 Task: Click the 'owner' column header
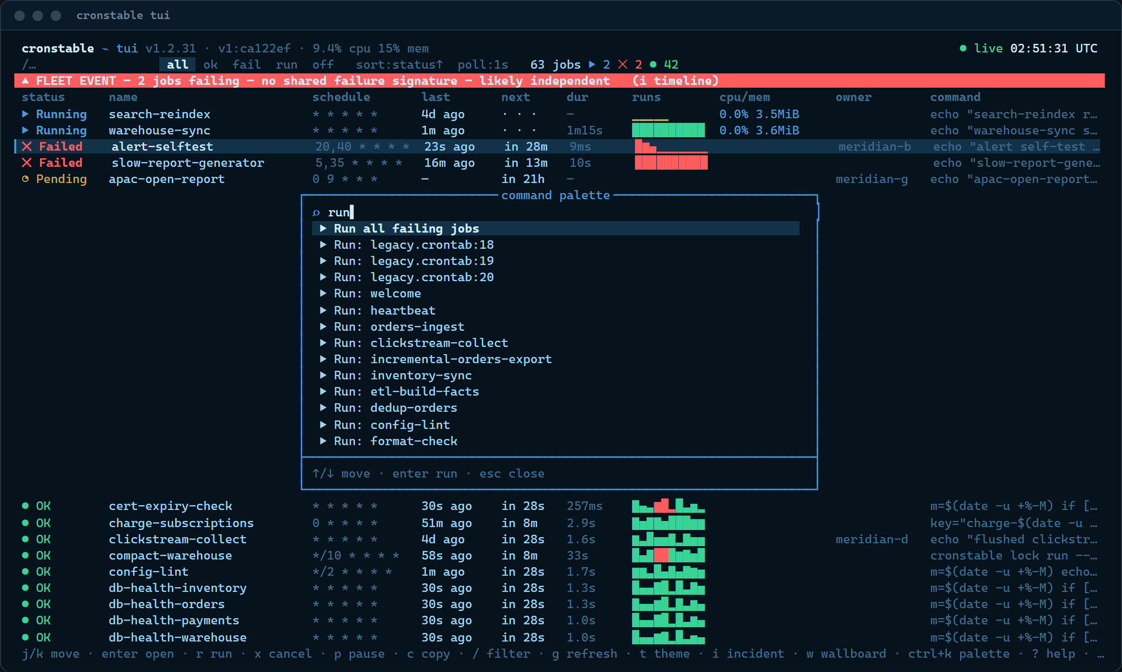pyautogui.click(x=853, y=97)
